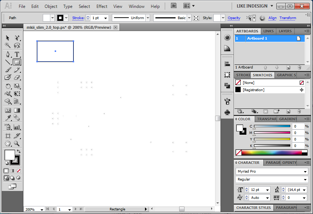This screenshot has width=313, height=214.
Task: Open the Effect menu
Action: point(102,6)
